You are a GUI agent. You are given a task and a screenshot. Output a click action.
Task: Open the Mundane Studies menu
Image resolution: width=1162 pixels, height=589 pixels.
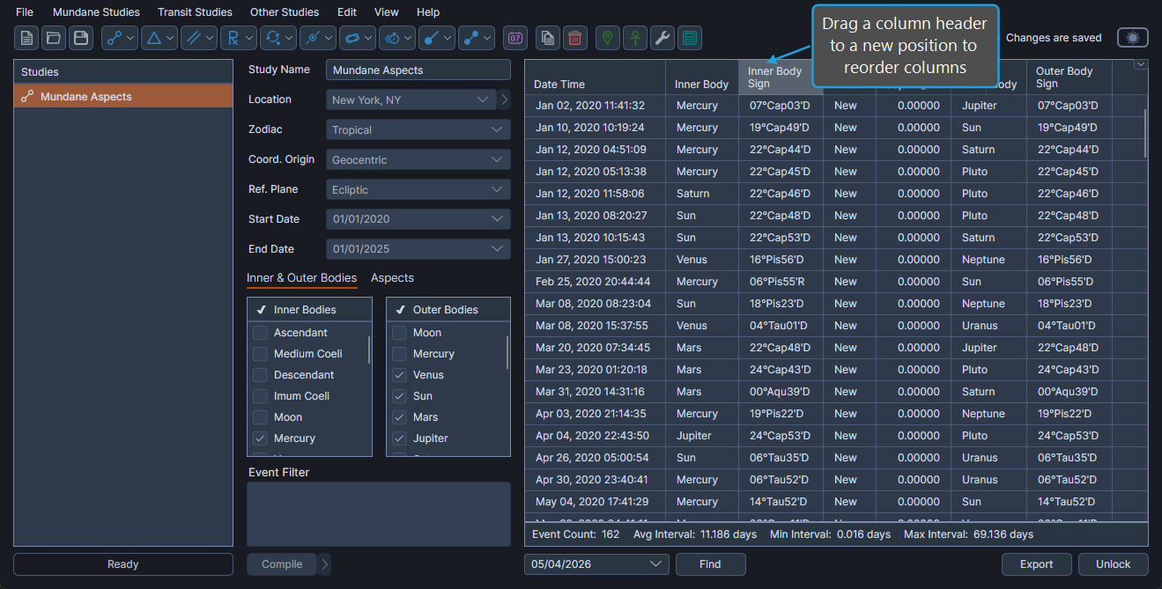click(96, 12)
